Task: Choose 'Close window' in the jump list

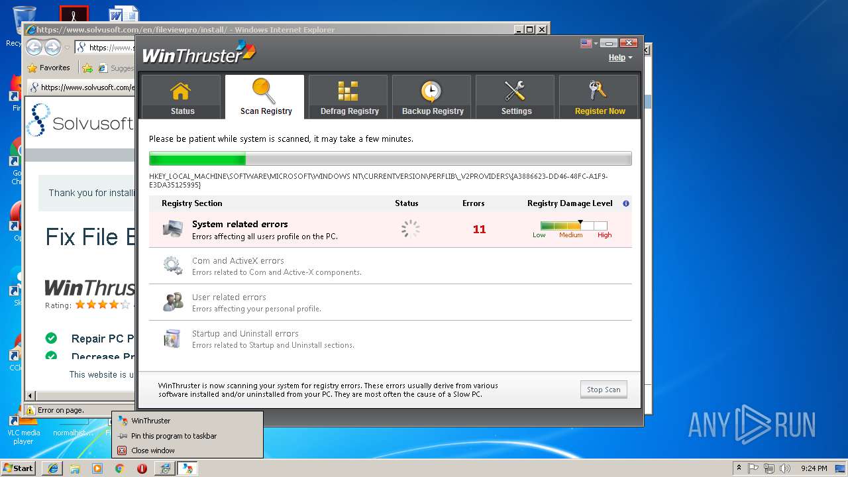Action: [x=187, y=450]
